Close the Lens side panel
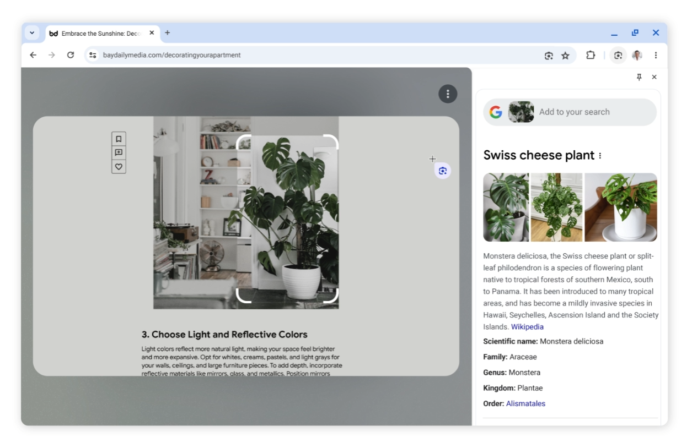This screenshot has width=692, height=448. click(x=655, y=77)
